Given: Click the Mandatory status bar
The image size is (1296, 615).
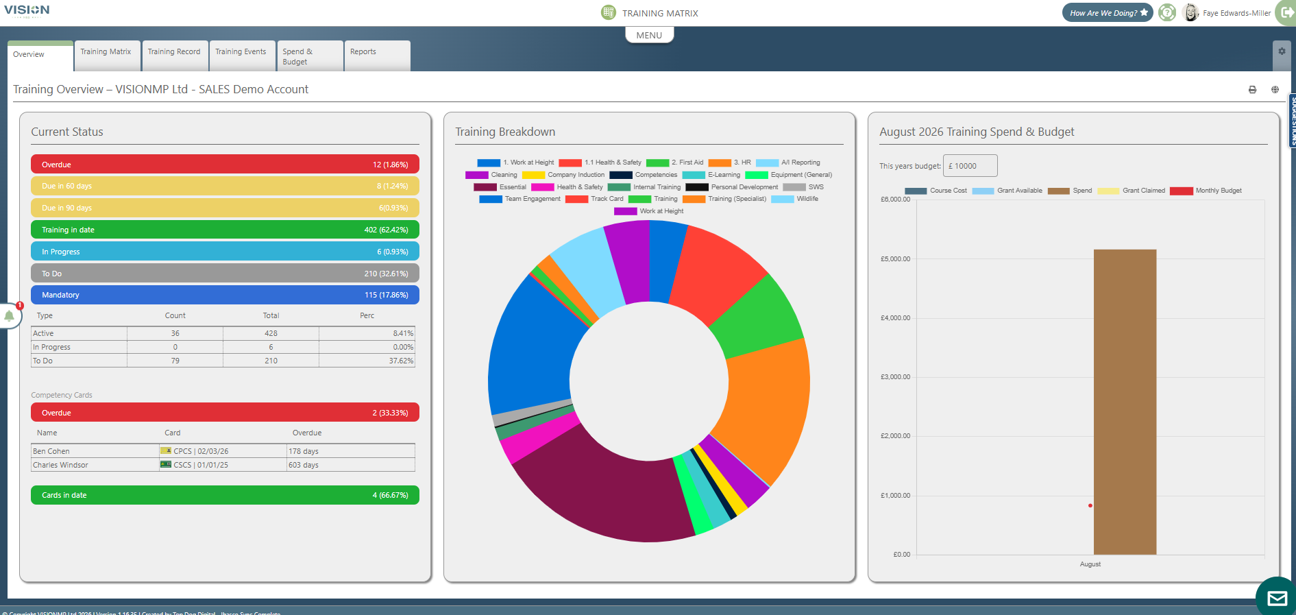Looking at the screenshot, I should 225,295.
